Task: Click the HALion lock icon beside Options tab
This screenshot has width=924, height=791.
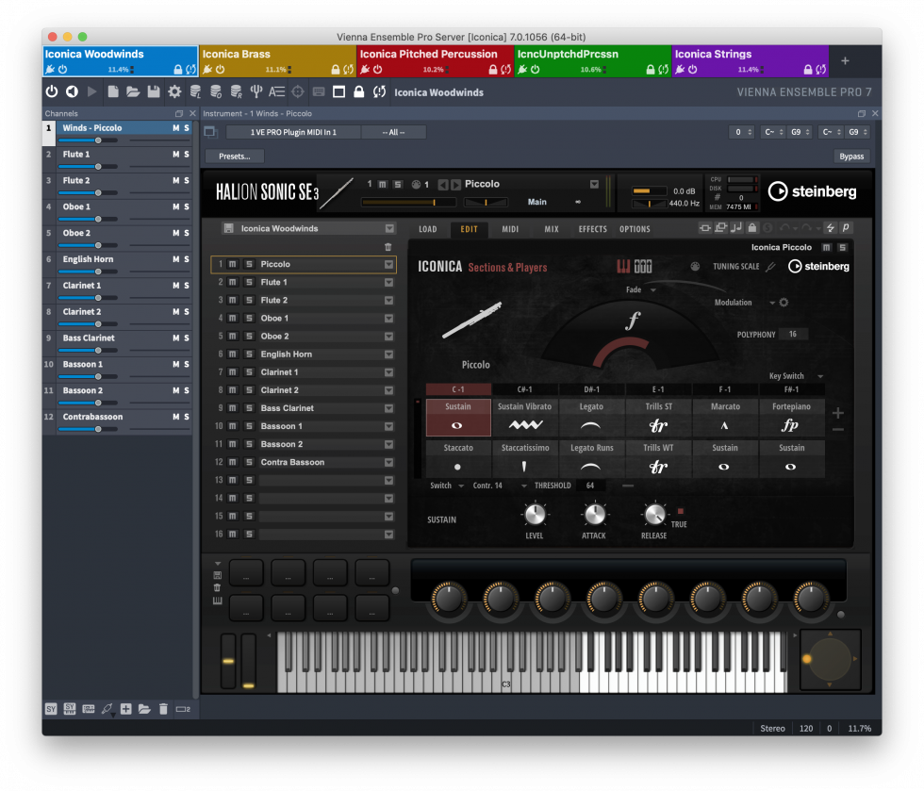Action: (x=752, y=227)
